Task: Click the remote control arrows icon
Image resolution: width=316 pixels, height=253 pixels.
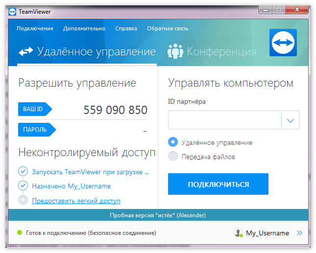Action: (x=26, y=51)
